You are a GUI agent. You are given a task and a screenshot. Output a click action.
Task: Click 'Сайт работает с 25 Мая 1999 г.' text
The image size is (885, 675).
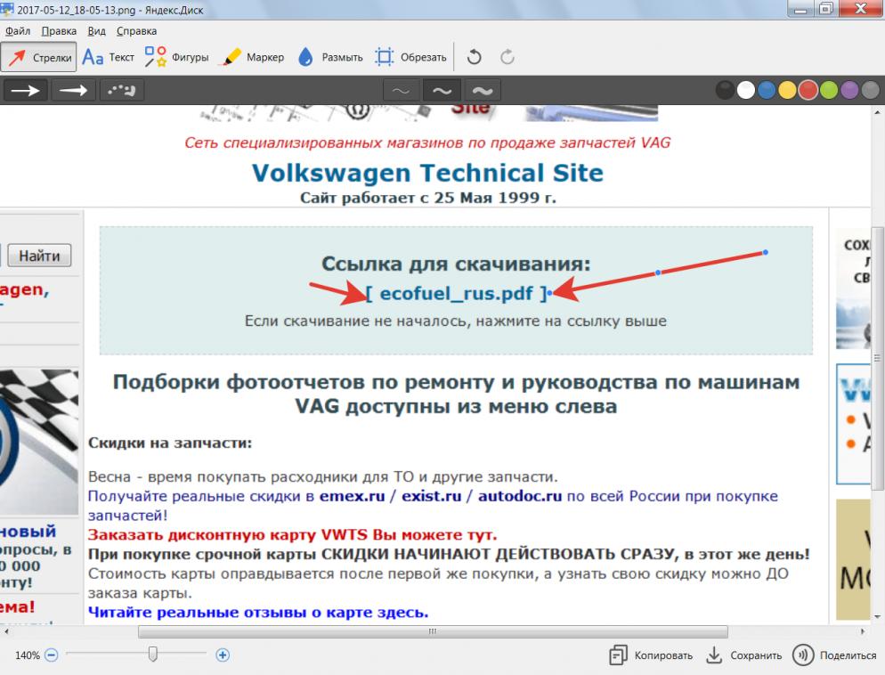428,198
